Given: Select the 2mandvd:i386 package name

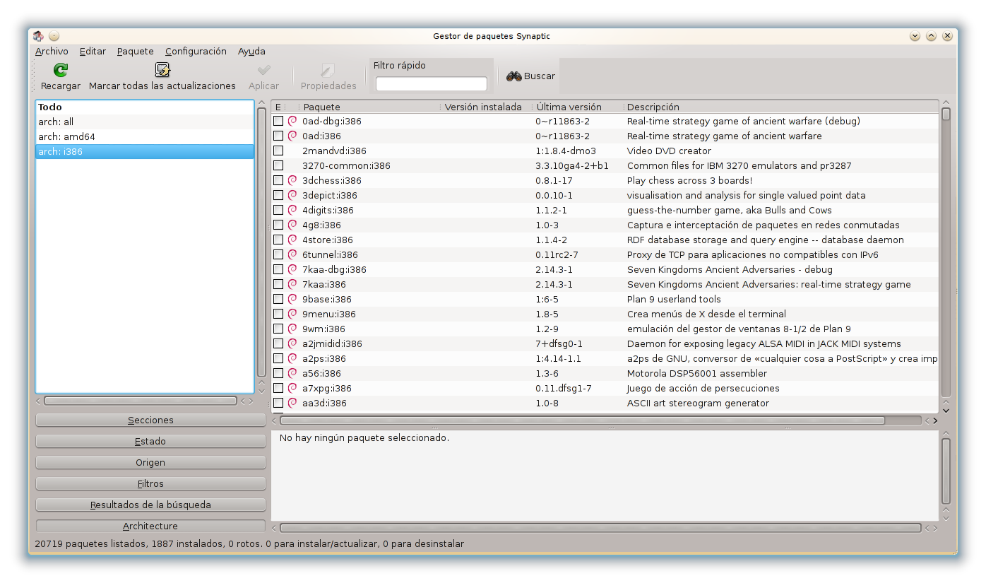Looking at the screenshot, I should pos(334,151).
